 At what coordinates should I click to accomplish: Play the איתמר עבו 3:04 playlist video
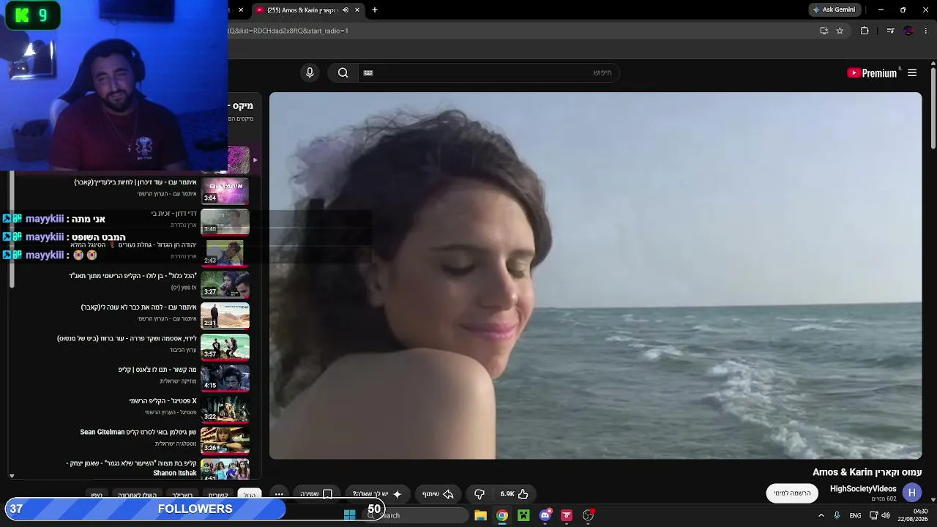[x=225, y=190]
